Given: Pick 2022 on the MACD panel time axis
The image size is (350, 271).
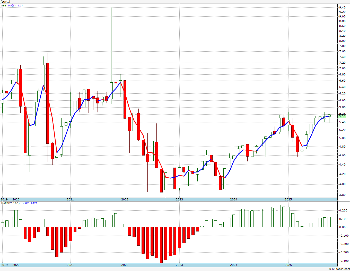Looking at the screenshot, I should click(125, 265).
